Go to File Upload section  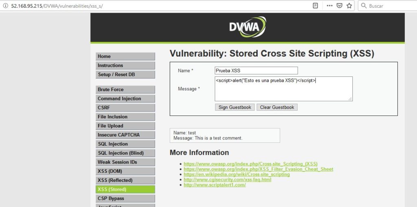click(x=125, y=126)
